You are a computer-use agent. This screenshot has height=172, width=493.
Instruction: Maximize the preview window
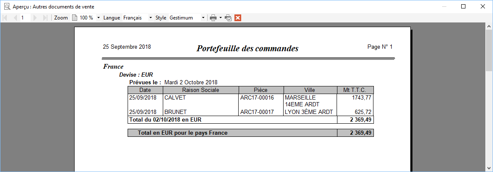point(463,6)
